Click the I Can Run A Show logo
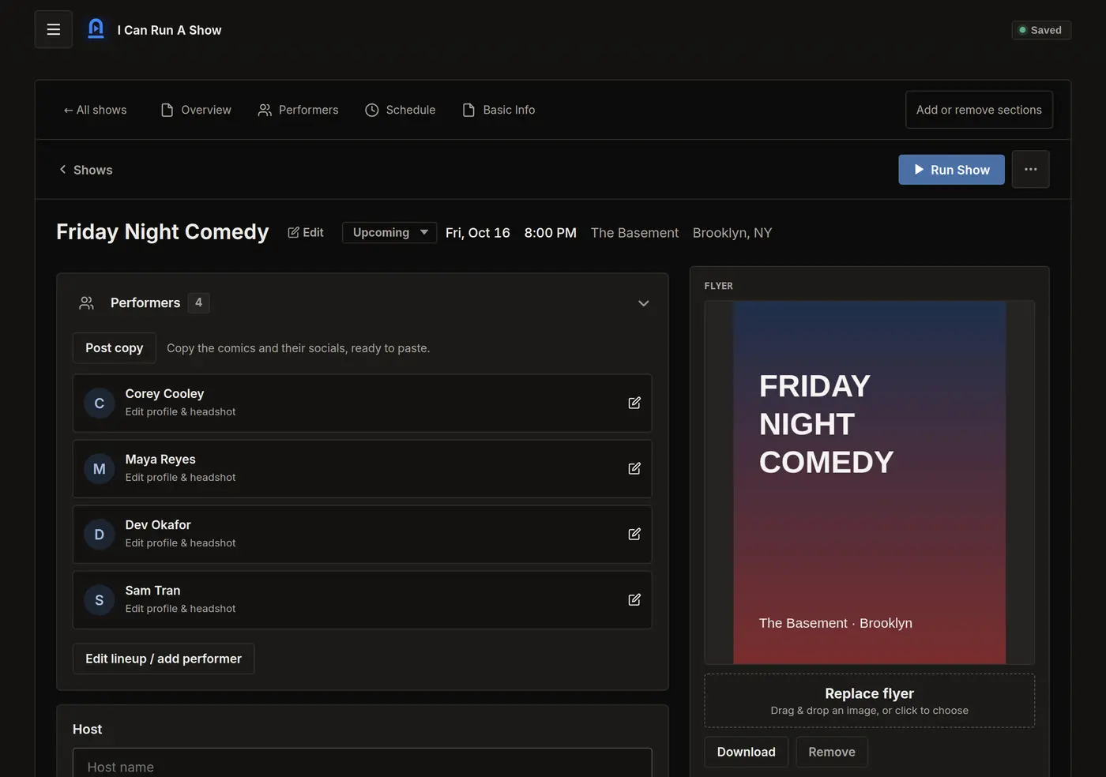The image size is (1106, 777). click(96, 29)
